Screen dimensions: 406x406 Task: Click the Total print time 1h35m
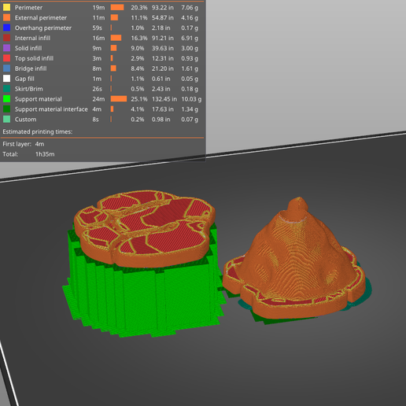(45, 154)
